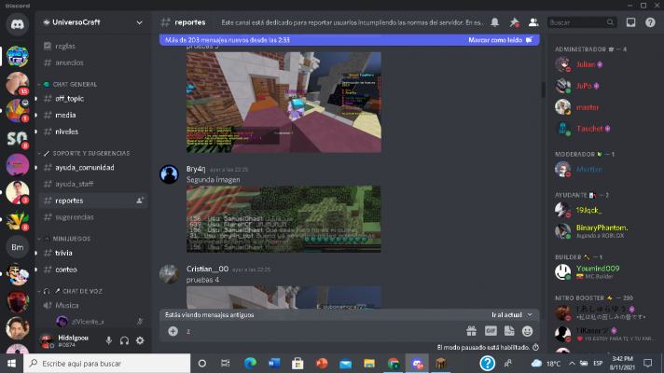Open Bry4n's Segunda imagen screenshot
The width and height of the screenshot is (664, 373).
click(284, 219)
